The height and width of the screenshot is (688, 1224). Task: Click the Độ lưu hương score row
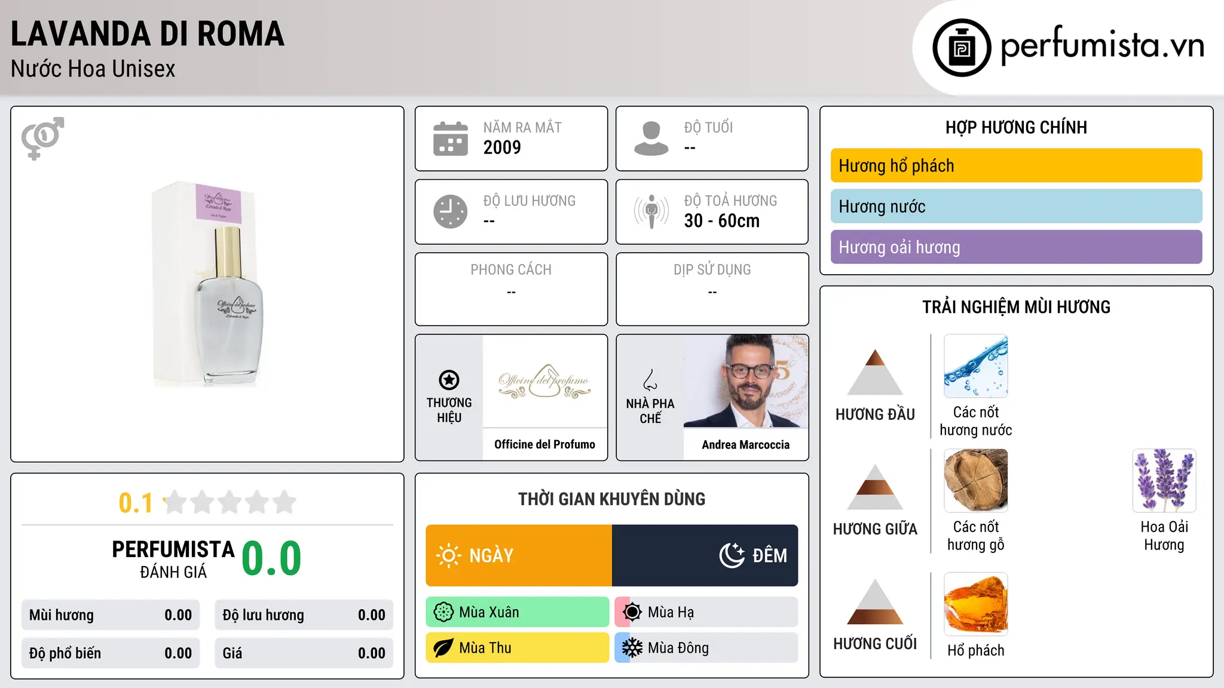(x=304, y=615)
